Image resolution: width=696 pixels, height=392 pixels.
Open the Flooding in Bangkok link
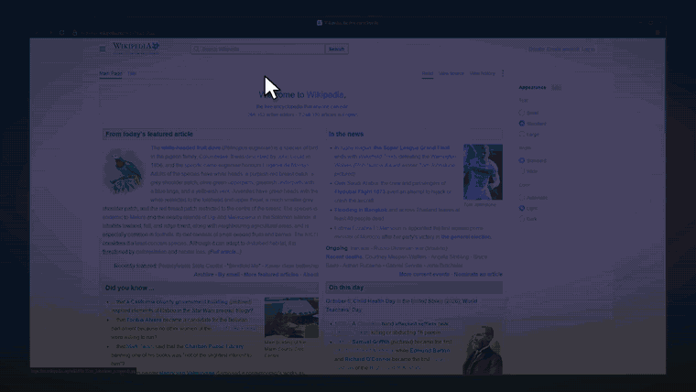pyautogui.click(x=361, y=210)
